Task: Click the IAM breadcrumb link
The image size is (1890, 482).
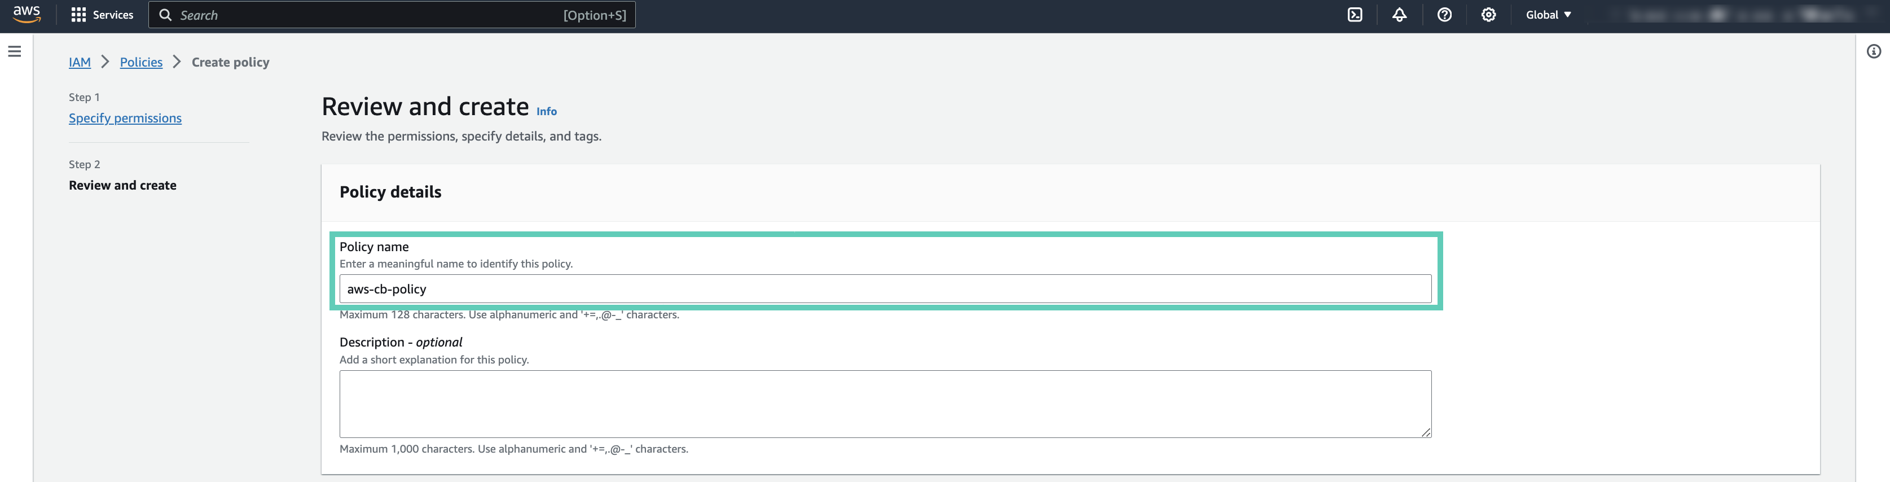Action: pos(79,62)
